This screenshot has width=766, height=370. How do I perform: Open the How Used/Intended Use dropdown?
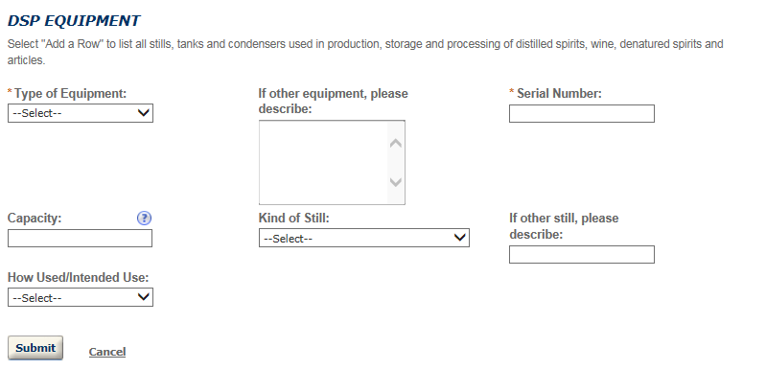click(81, 297)
